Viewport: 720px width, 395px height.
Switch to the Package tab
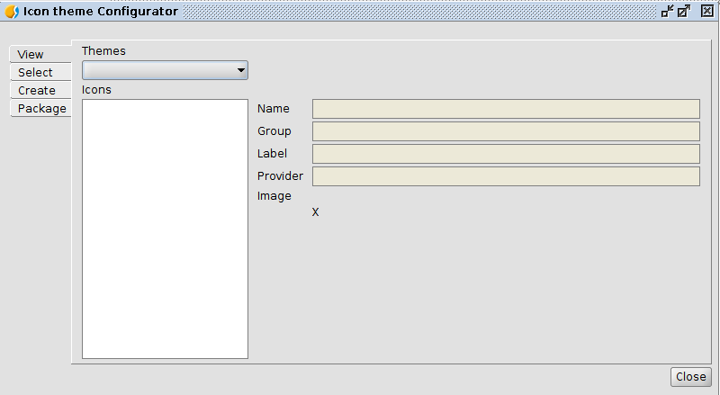coord(42,109)
